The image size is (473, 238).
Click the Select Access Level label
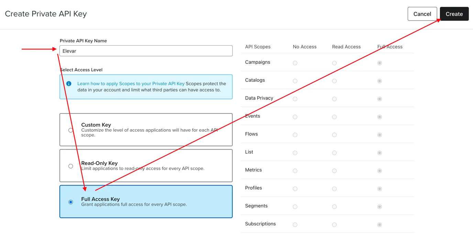[x=81, y=70]
